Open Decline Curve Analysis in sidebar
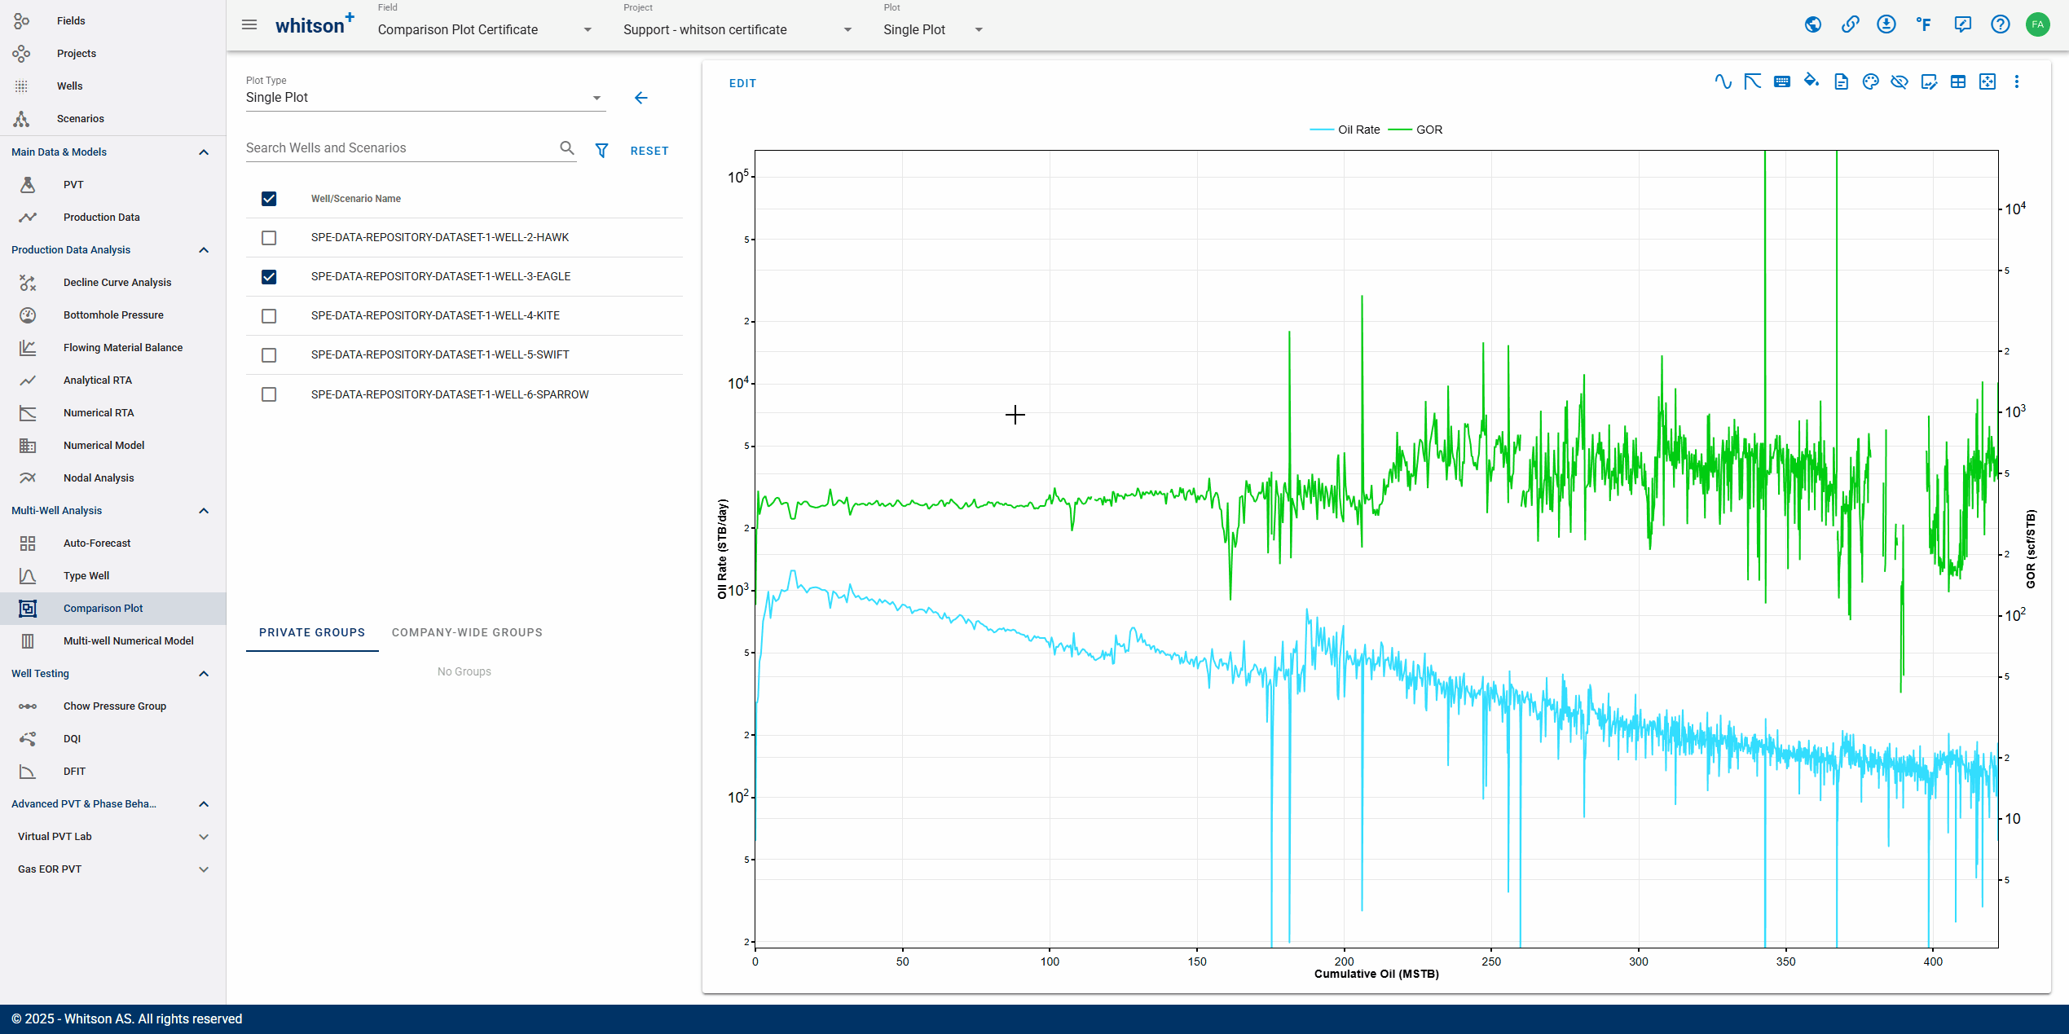Screen dimensions: 2069x1034 [x=117, y=283]
